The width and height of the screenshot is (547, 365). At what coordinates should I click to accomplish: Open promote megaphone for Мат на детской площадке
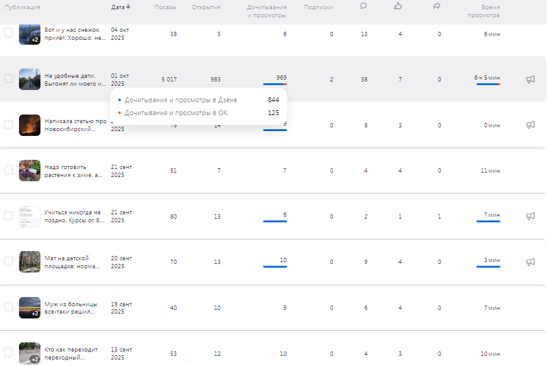(530, 262)
